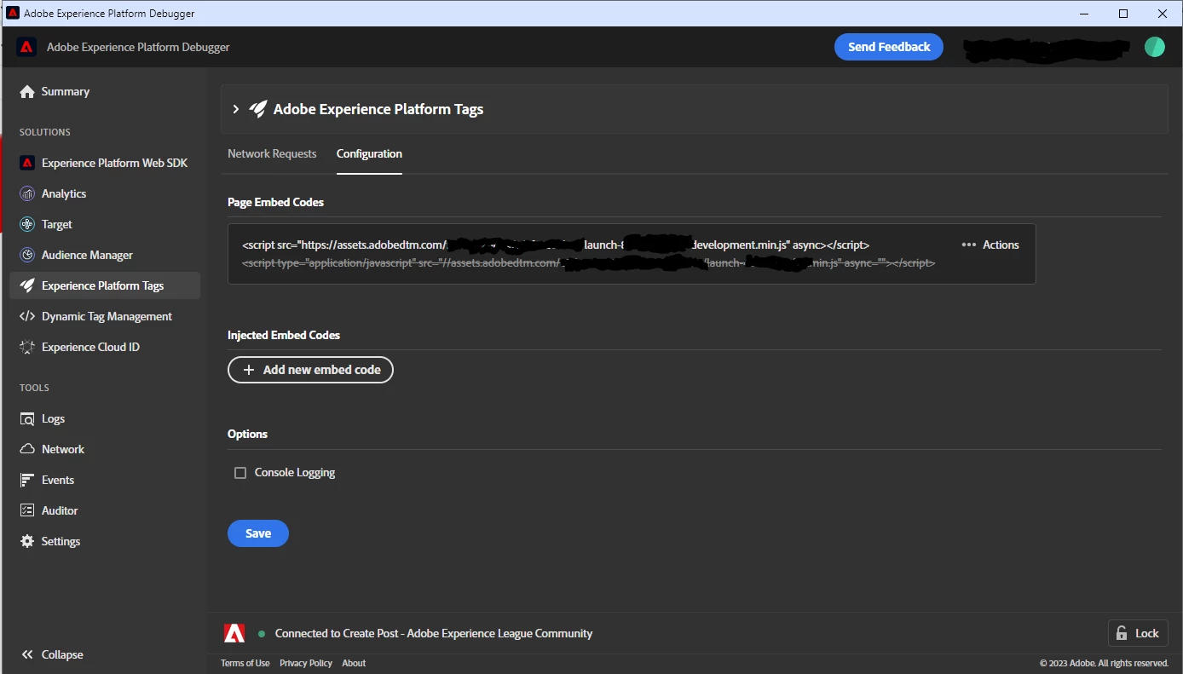Expand the Adobe Experience Platform Tags section chevron
The width and height of the screenshot is (1183, 674).
click(x=236, y=109)
